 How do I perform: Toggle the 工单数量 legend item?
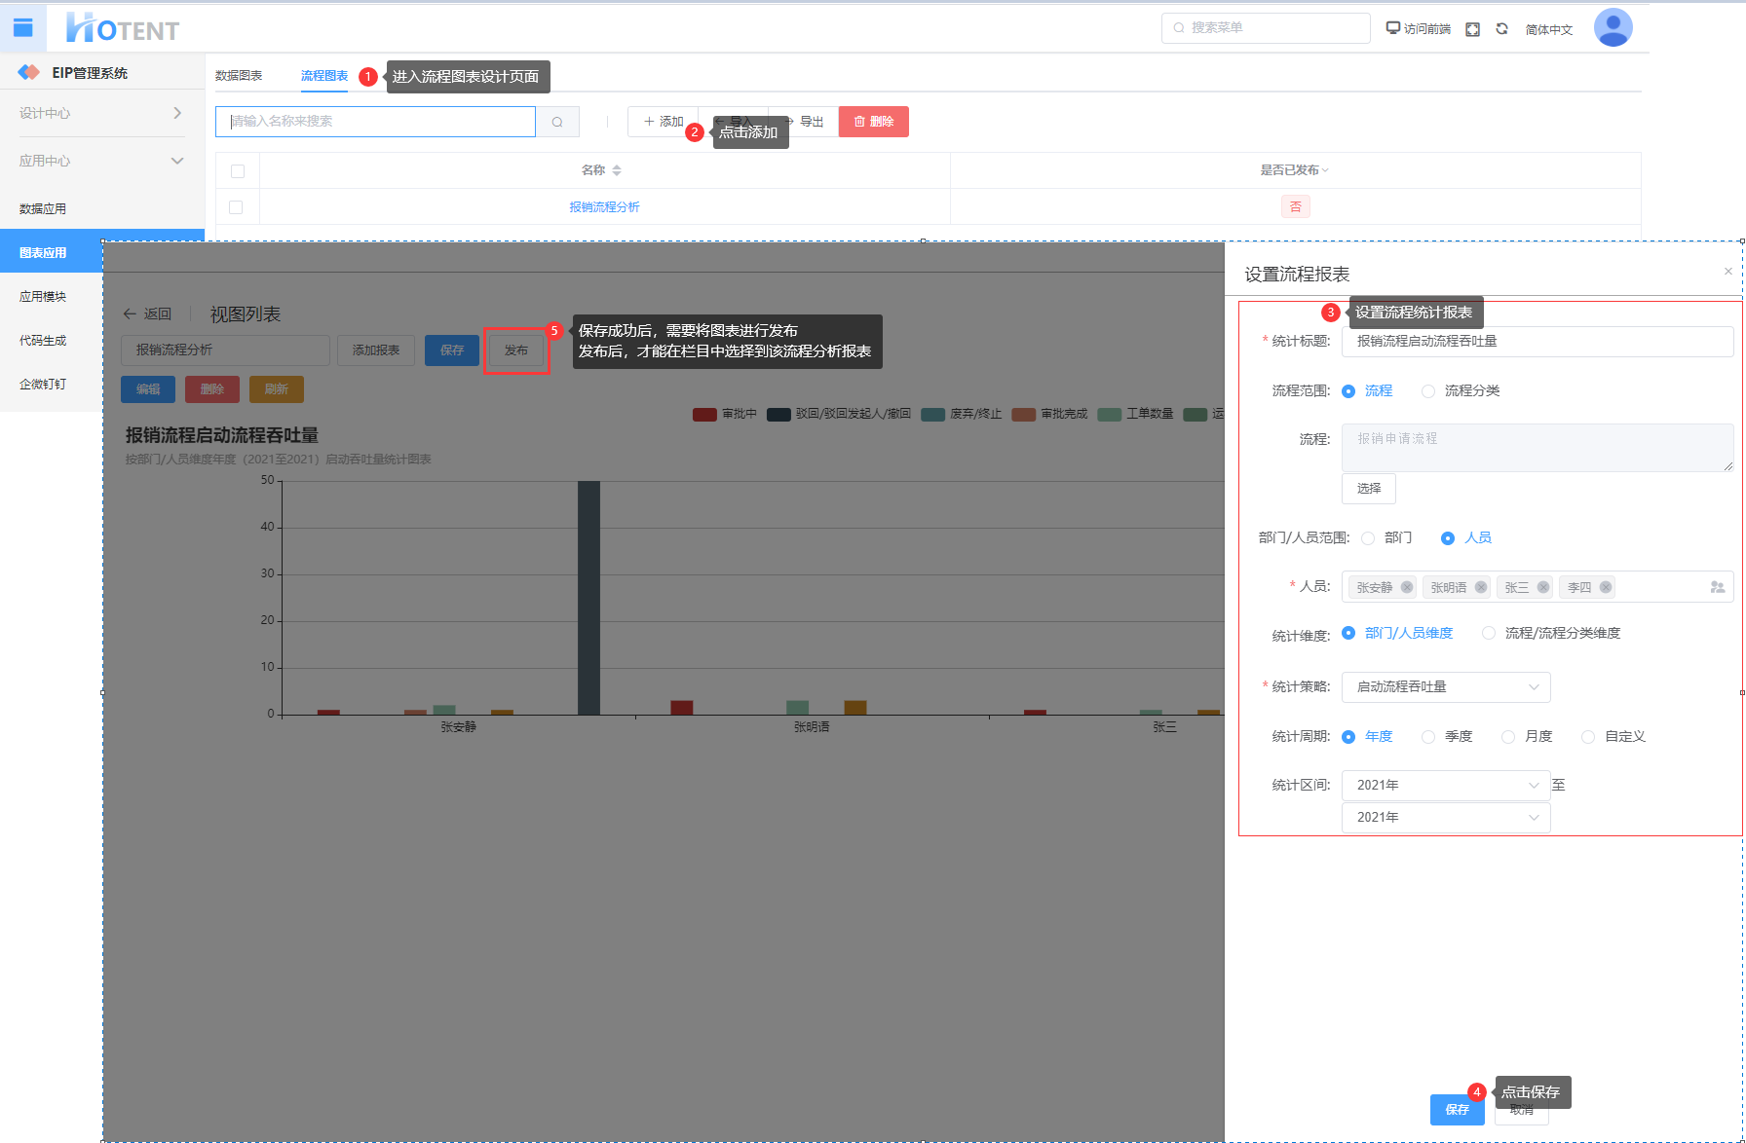coord(1135,415)
